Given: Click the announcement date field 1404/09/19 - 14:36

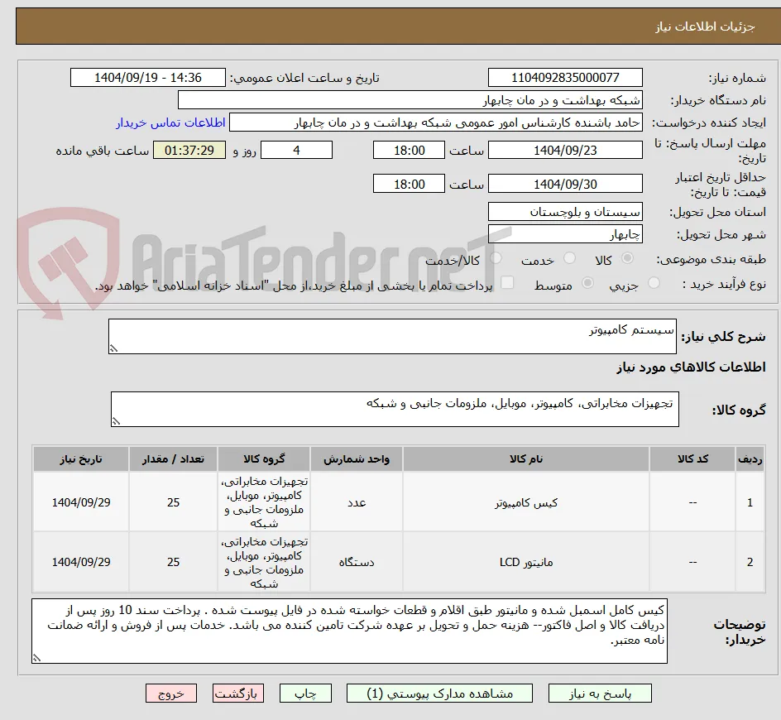Looking at the screenshot, I should click(148, 78).
